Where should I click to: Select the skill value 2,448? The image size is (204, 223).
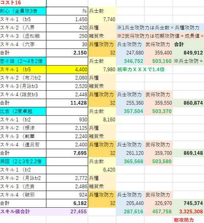click(x=67, y=94)
